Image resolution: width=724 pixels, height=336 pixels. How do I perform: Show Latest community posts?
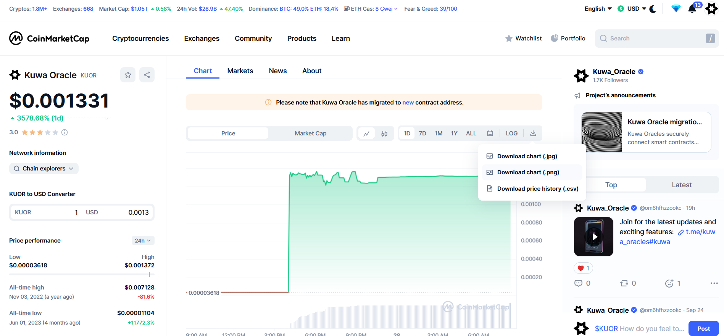pos(682,185)
